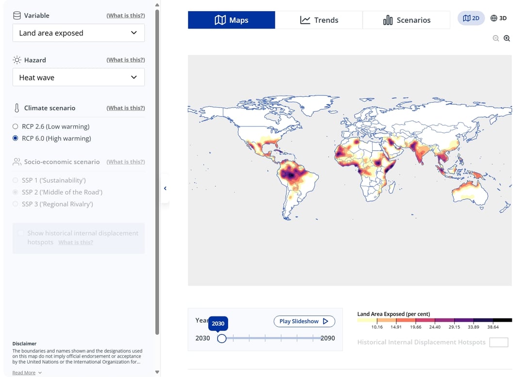Select the RCP 6.0 (High warming) scenario

16,138
